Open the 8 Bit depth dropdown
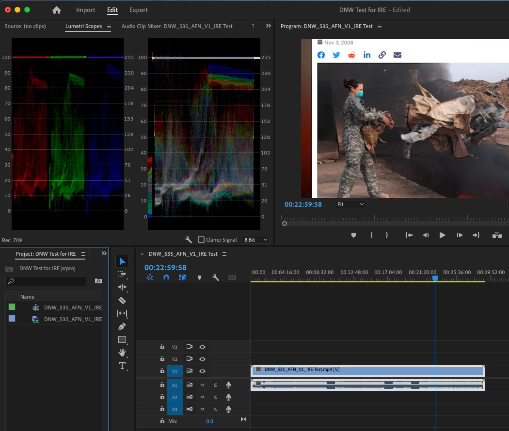509x431 pixels. [255, 240]
